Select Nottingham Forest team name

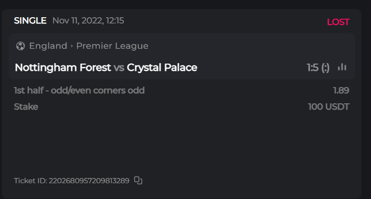click(63, 67)
